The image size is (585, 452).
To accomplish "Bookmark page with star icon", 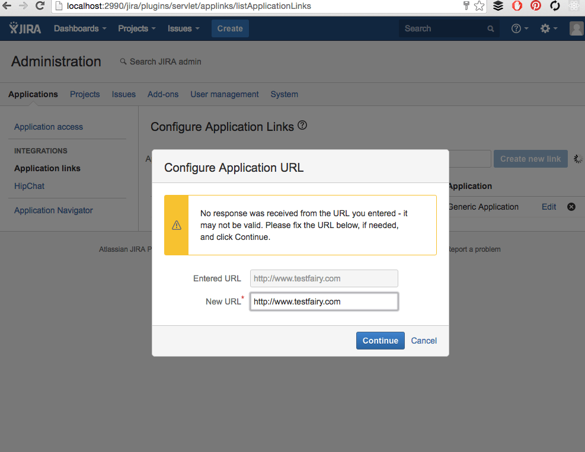I will (x=479, y=6).
